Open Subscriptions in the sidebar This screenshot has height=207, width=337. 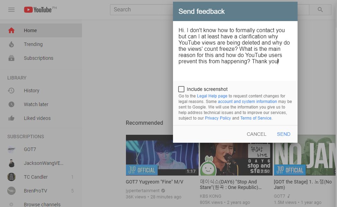(41, 58)
